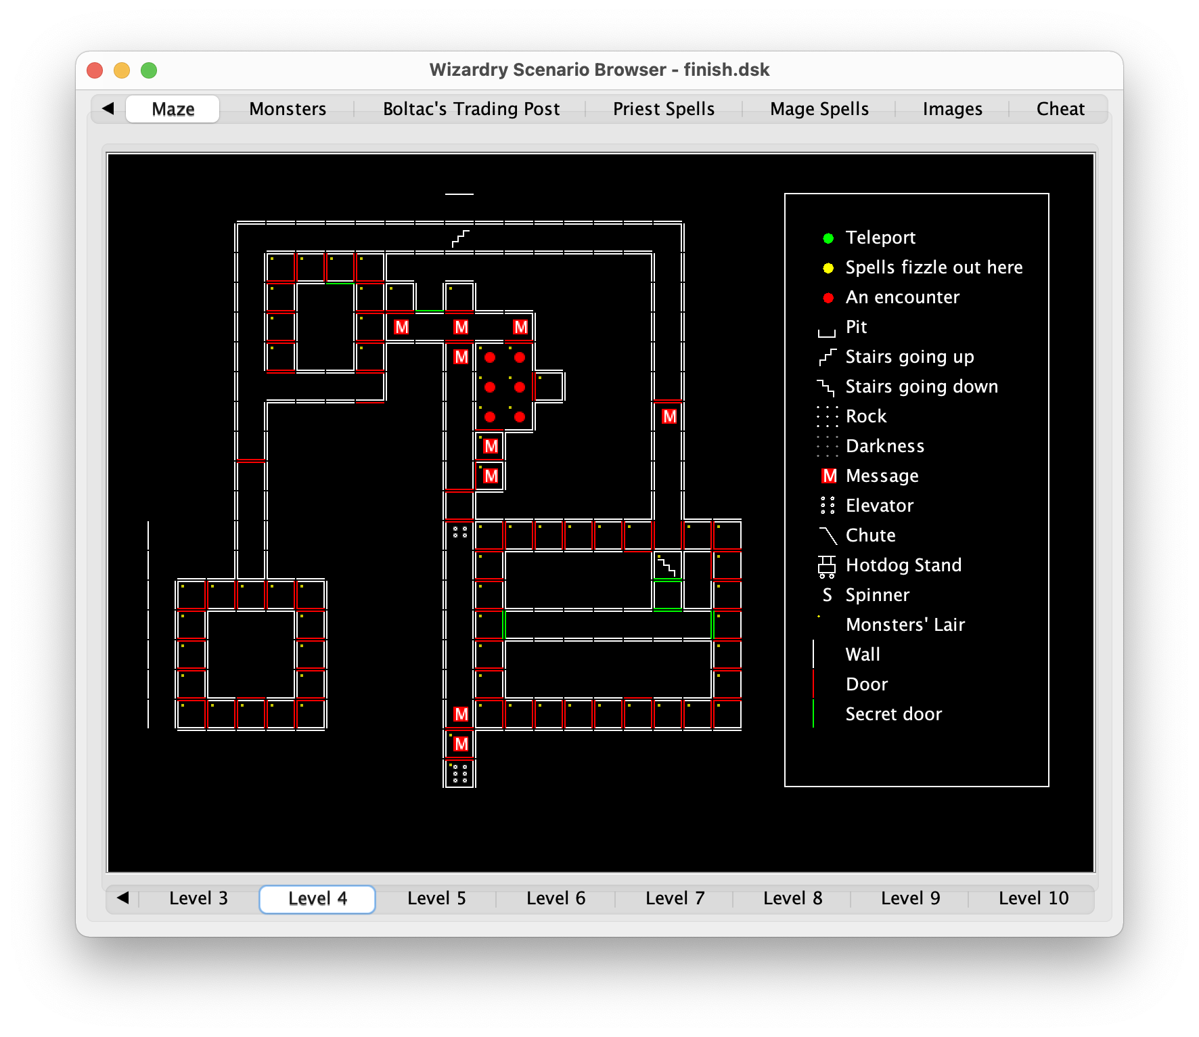Viewport: 1199px width, 1037px height.
Task: Click the top-left encounter dot in the room
Action: [x=490, y=357]
